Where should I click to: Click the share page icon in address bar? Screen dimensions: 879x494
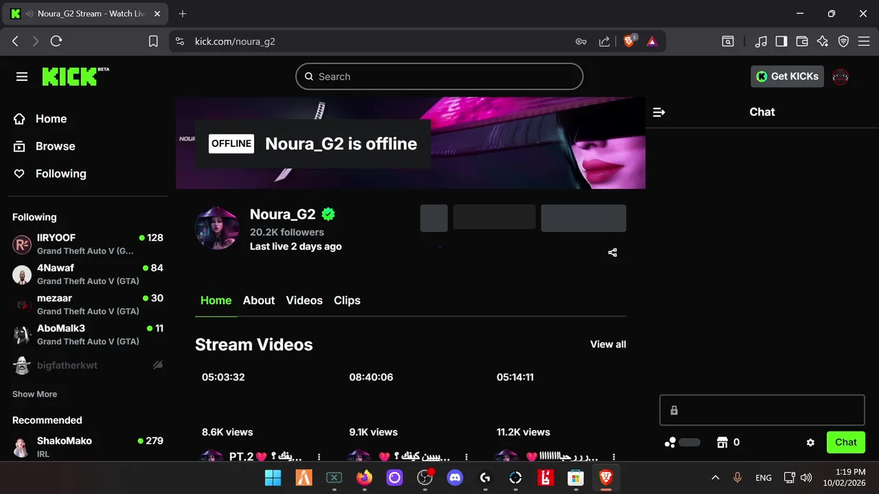[x=604, y=41]
